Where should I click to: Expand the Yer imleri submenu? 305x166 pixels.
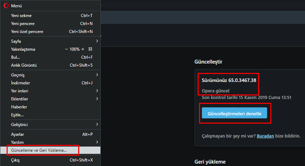coord(50,91)
